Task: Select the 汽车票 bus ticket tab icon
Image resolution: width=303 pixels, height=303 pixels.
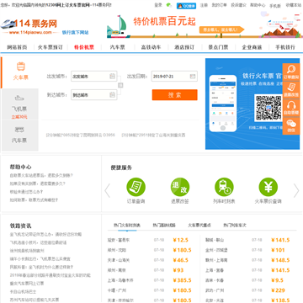Action: click(19, 130)
